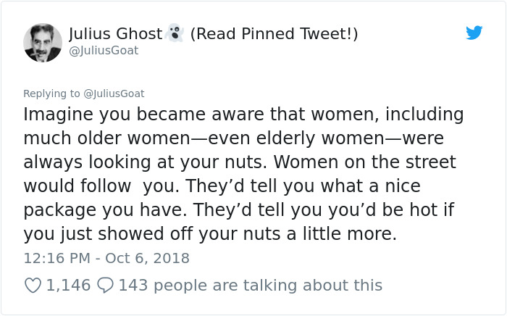Viewport: 507px width, 316px height.
Task: Click the 1,146 likes count
Action: click(x=68, y=285)
